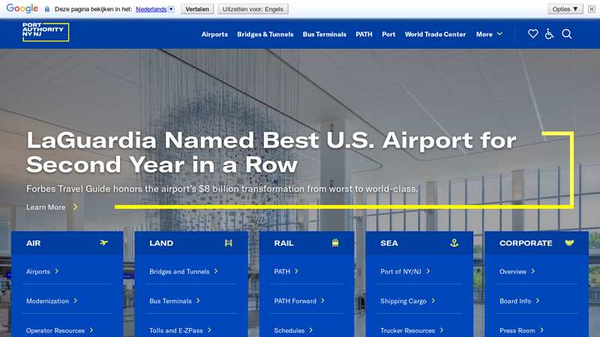The image size is (600, 337).
Task: Open PATH link in RAIL card
Action: tap(286, 271)
